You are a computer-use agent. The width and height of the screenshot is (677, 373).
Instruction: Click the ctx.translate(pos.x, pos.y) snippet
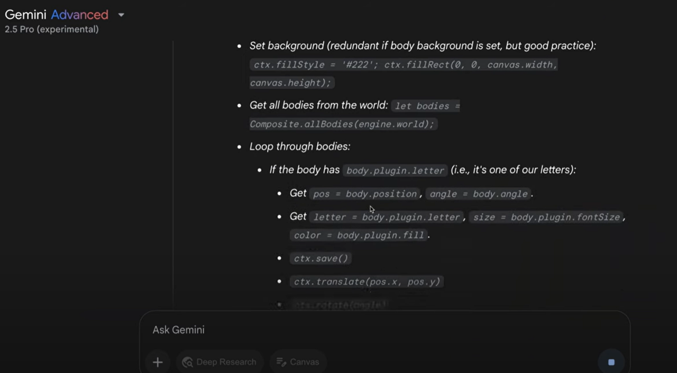coord(367,281)
